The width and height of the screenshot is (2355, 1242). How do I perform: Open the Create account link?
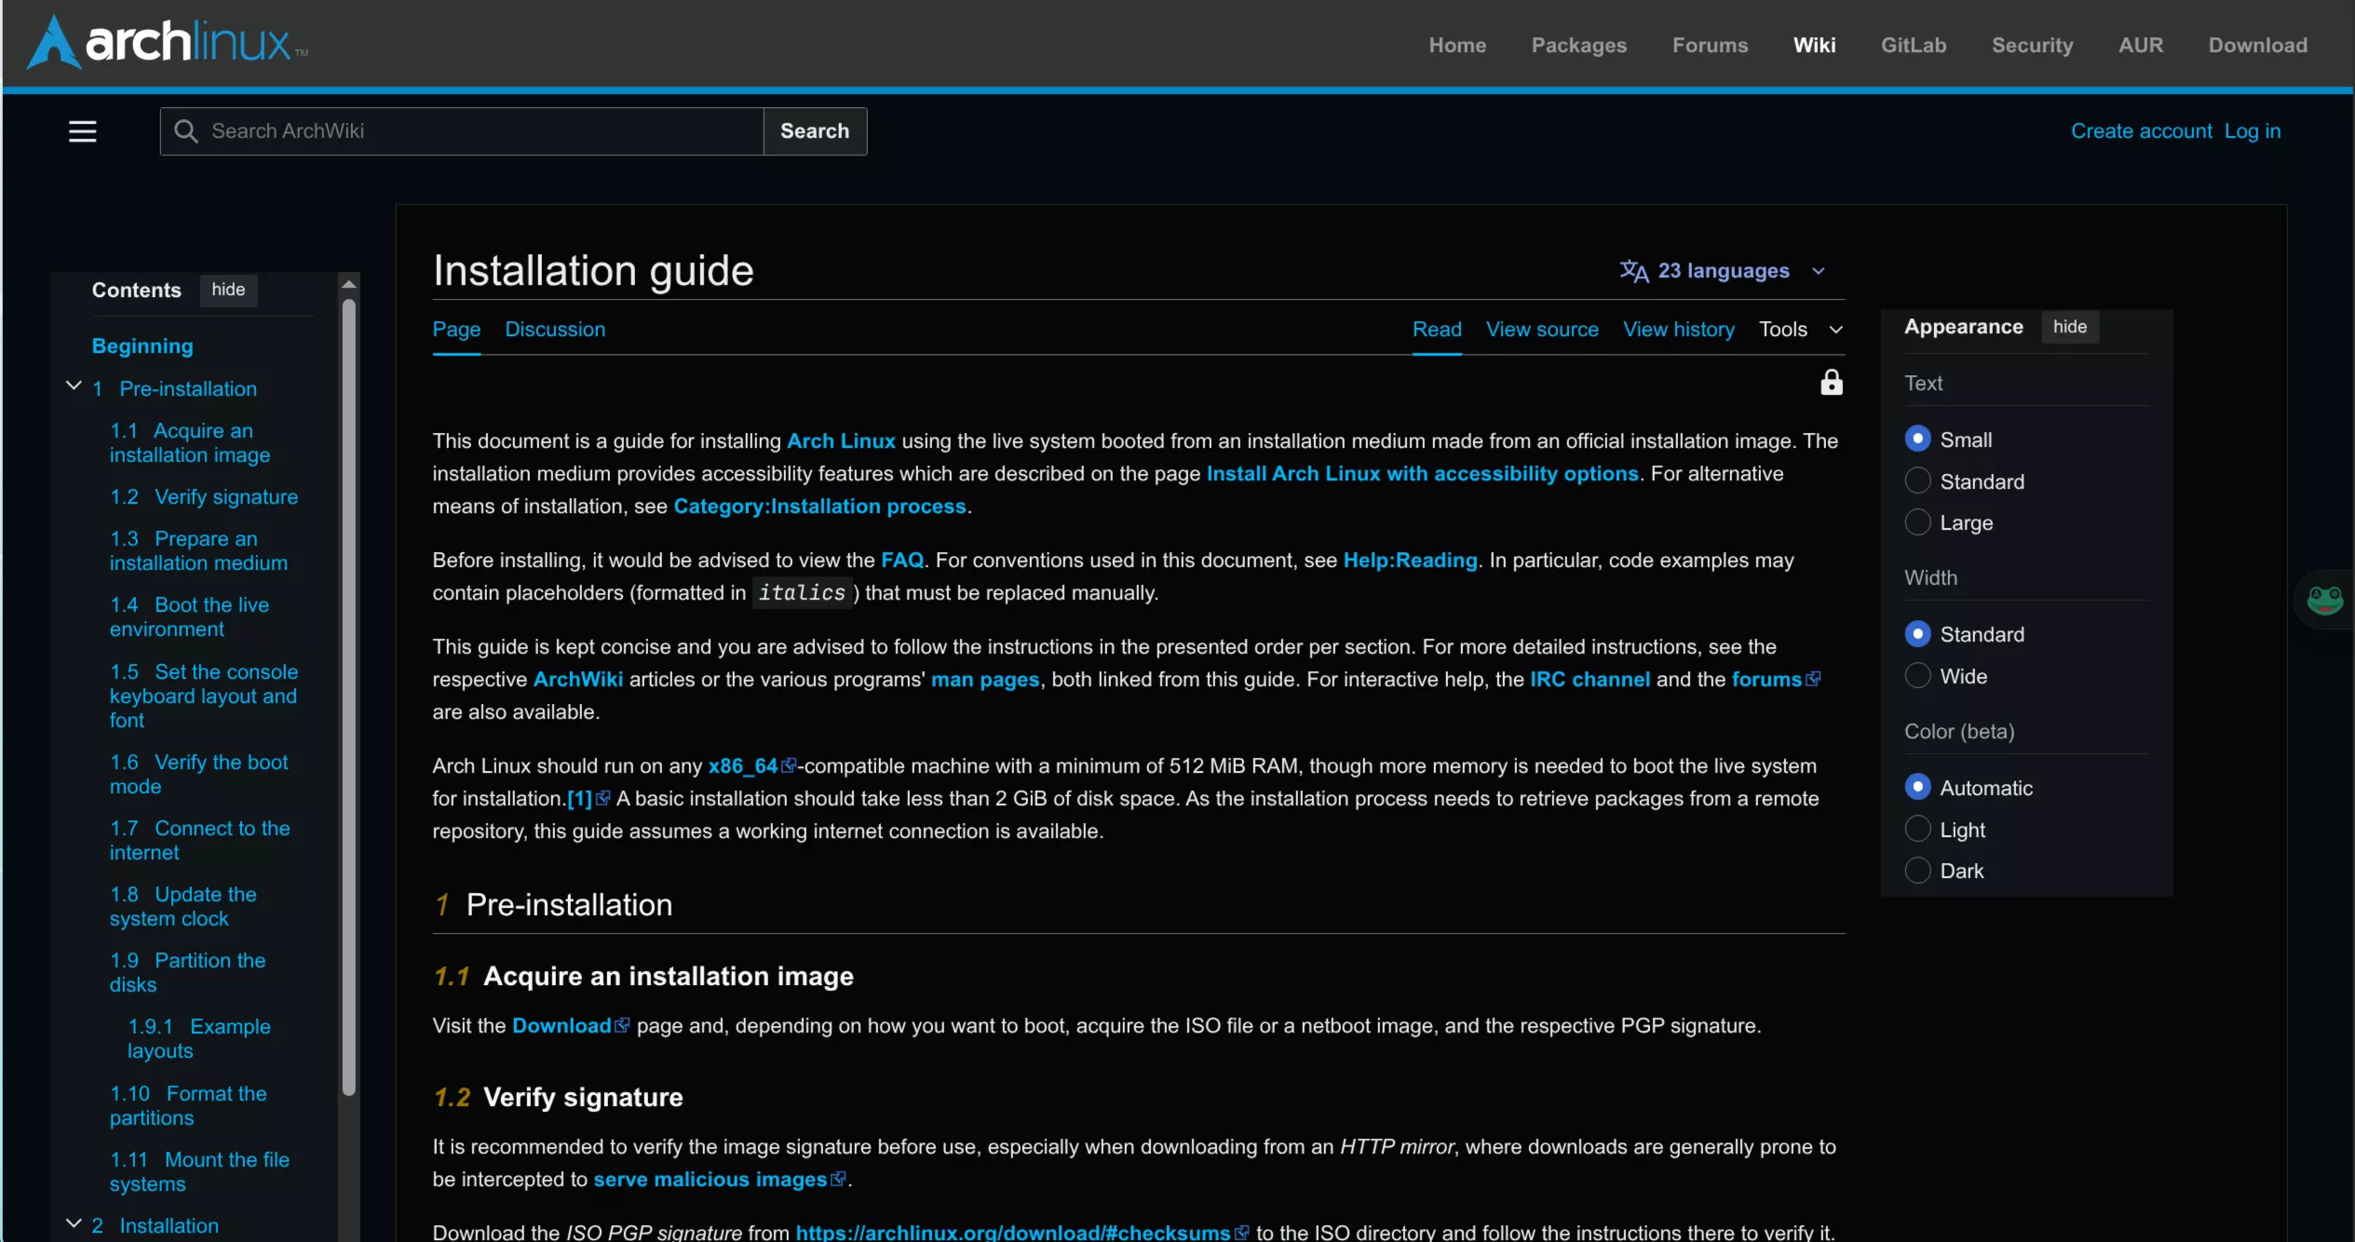coord(2141,131)
